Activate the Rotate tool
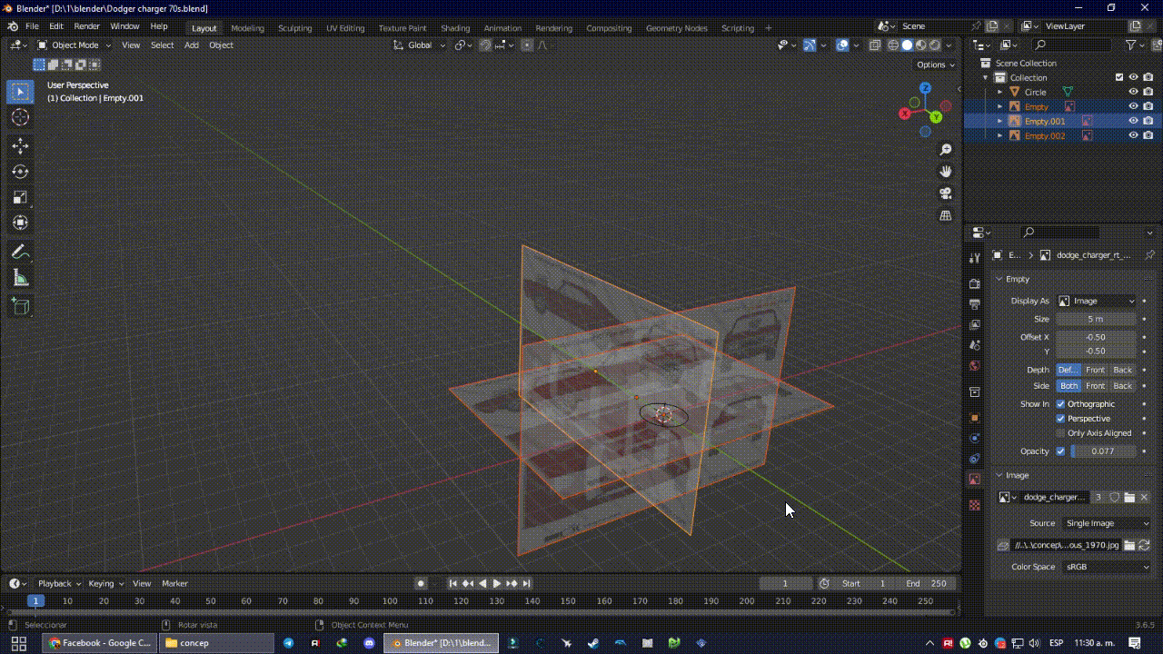This screenshot has height=654, width=1163. click(20, 172)
